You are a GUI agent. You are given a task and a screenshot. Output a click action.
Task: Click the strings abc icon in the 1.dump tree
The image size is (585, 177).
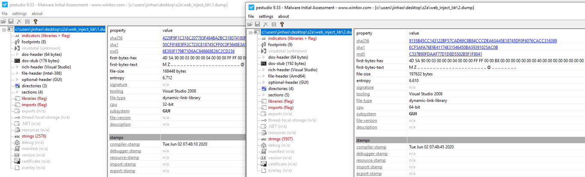pyautogui.click(x=18, y=136)
